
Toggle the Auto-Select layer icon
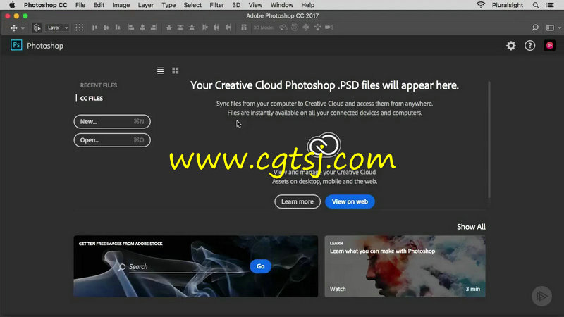(37, 27)
